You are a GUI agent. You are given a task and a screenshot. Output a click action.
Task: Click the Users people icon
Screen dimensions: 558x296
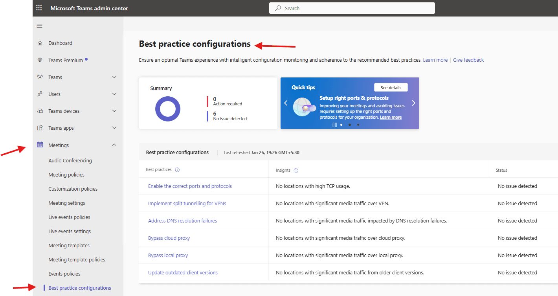[40, 94]
